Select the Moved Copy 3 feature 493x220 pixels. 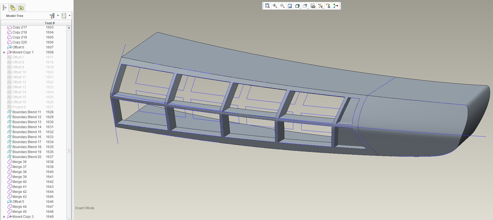point(23,217)
